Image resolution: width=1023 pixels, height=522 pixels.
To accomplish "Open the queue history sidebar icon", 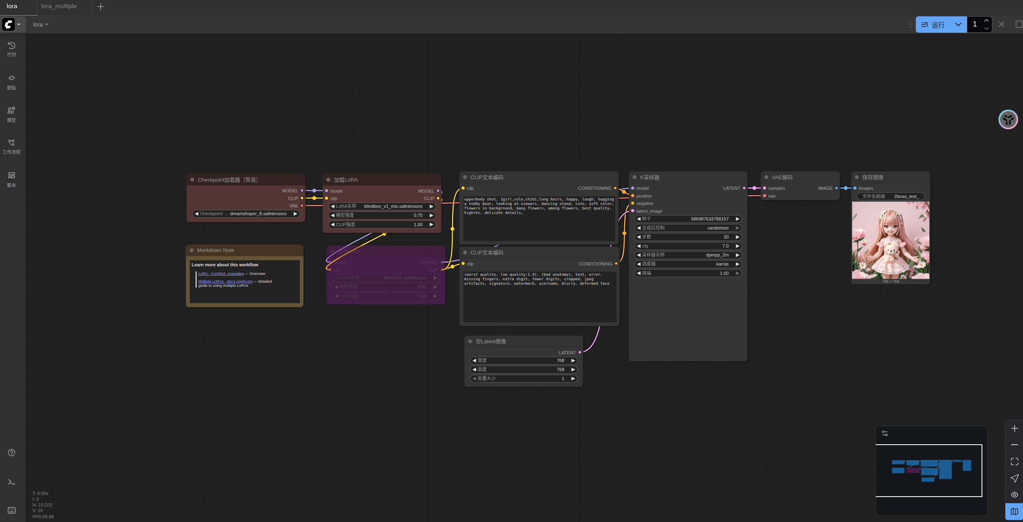I will 11,49.
